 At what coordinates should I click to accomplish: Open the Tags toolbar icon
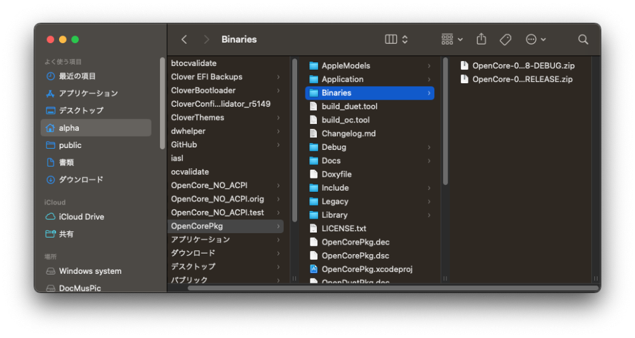click(505, 39)
